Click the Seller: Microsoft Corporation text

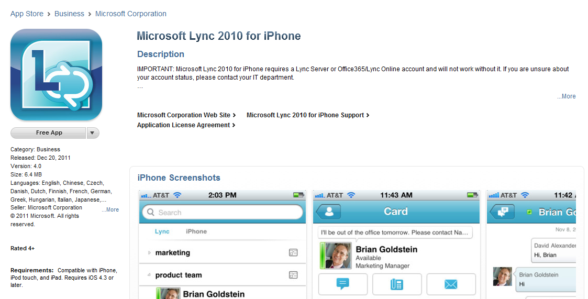click(x=46, y=207)
